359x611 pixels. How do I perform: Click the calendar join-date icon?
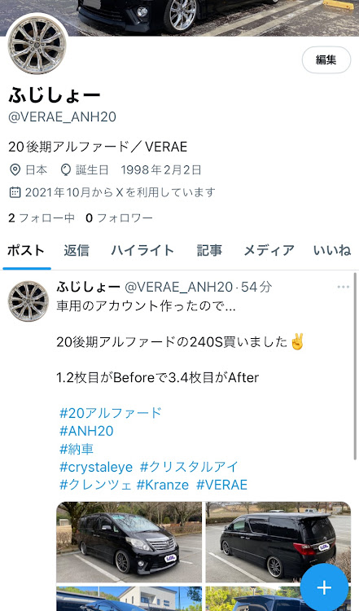(x=15, y=192)
